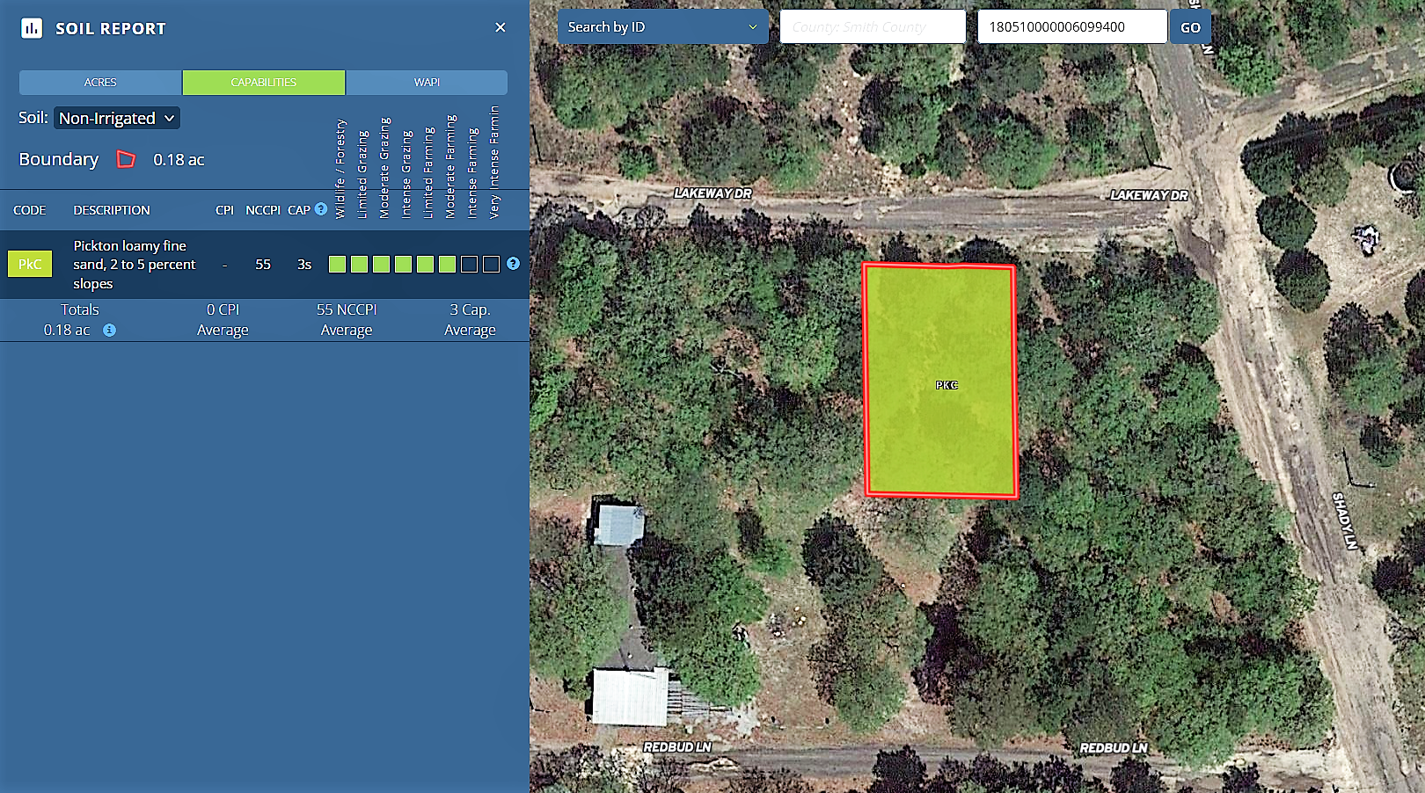The height and width of the screenshot is (793, 1425).
Task: Click the parcel ID number field
Action: coord(1071,27)
